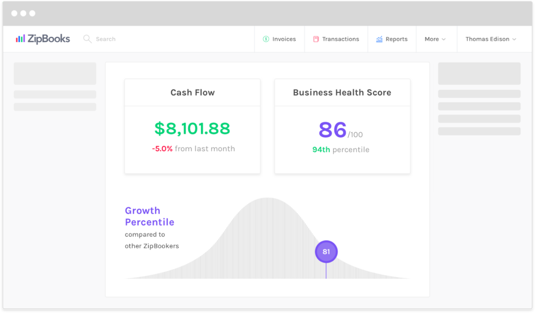This screenshot has width=535, height=313.
Task: Click the Cash Flow card title
Action: [193, 92]
